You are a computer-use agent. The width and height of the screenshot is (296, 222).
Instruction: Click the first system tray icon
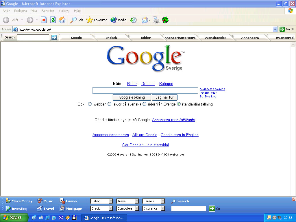point(269,218)
